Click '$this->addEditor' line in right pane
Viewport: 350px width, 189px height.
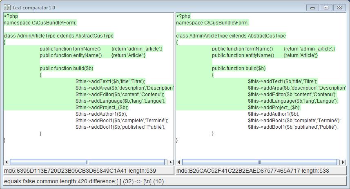tap(292, 94)
